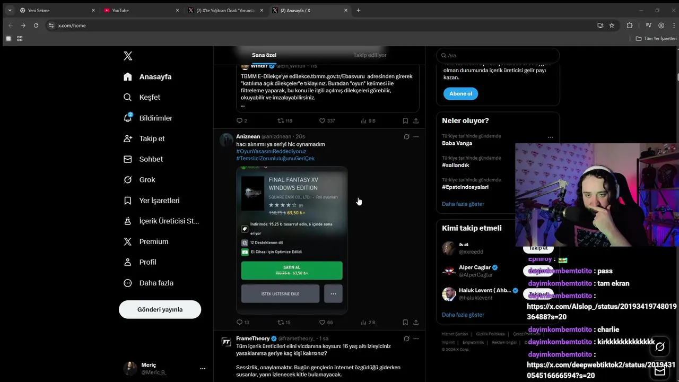
Task: Open Aniznean's profile name
Action: [x=248, y=136]
